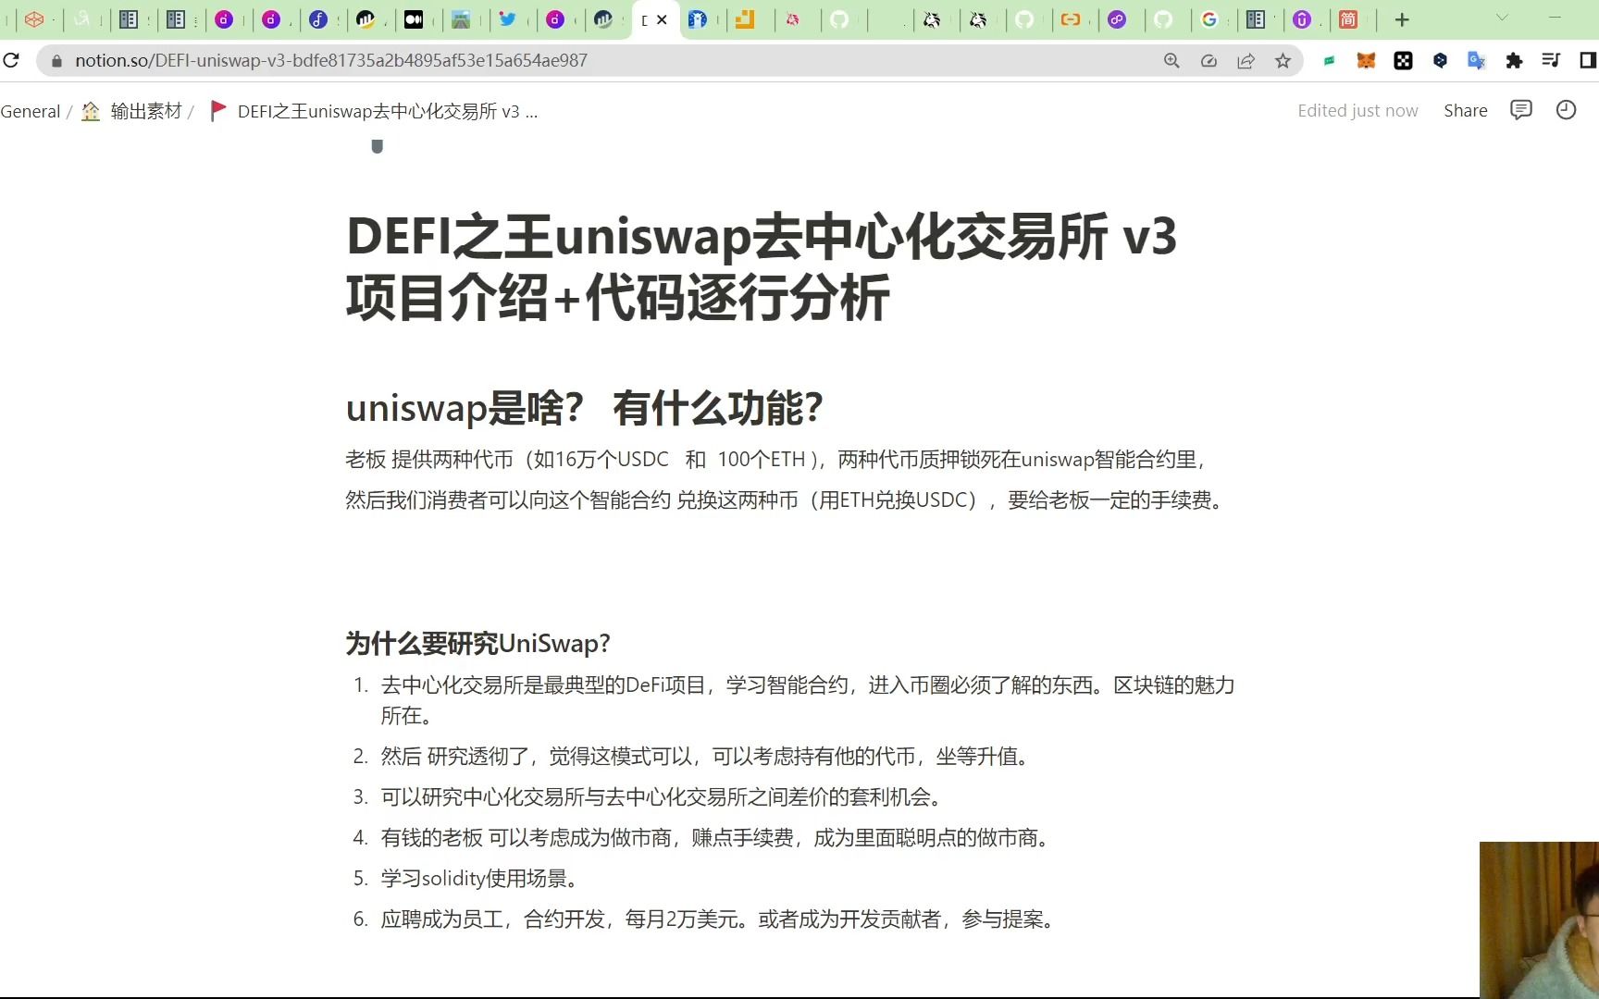
Task: Toggle the browser side panel
Action: [1588, 60]
